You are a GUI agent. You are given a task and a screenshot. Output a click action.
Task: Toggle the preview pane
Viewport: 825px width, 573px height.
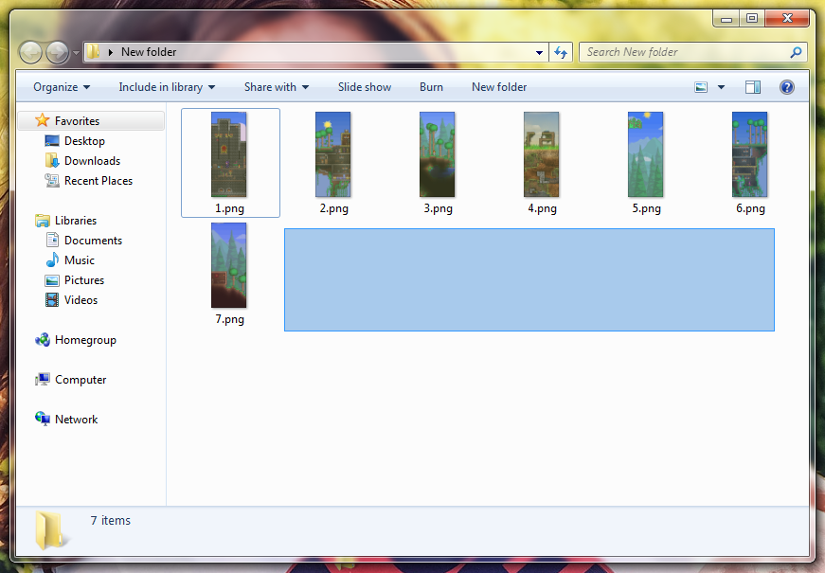[753, 87]
